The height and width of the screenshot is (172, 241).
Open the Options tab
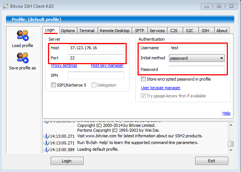(x=68, y=31)
